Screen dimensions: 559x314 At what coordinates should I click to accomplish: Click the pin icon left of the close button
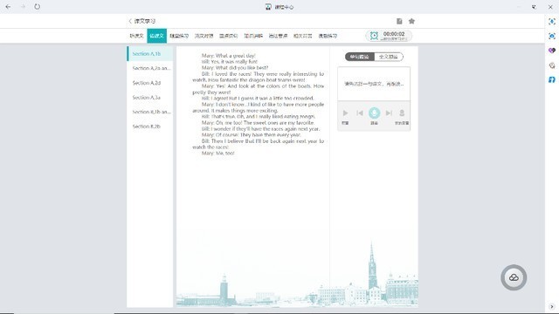(x=534, y=7)
